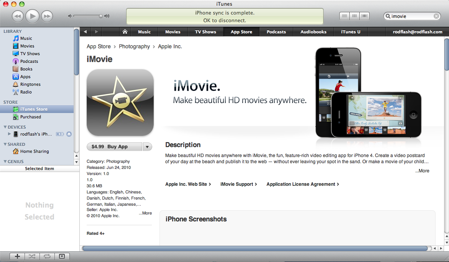The height and width of the screenshot is (262, 449).
Task: Collapse the DEVICES section
Action: 5,127
